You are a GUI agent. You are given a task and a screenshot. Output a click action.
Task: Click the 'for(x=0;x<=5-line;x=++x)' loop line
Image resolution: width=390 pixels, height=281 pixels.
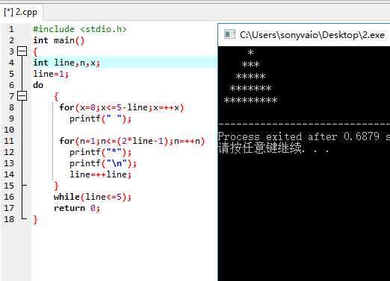click(122, 107)
